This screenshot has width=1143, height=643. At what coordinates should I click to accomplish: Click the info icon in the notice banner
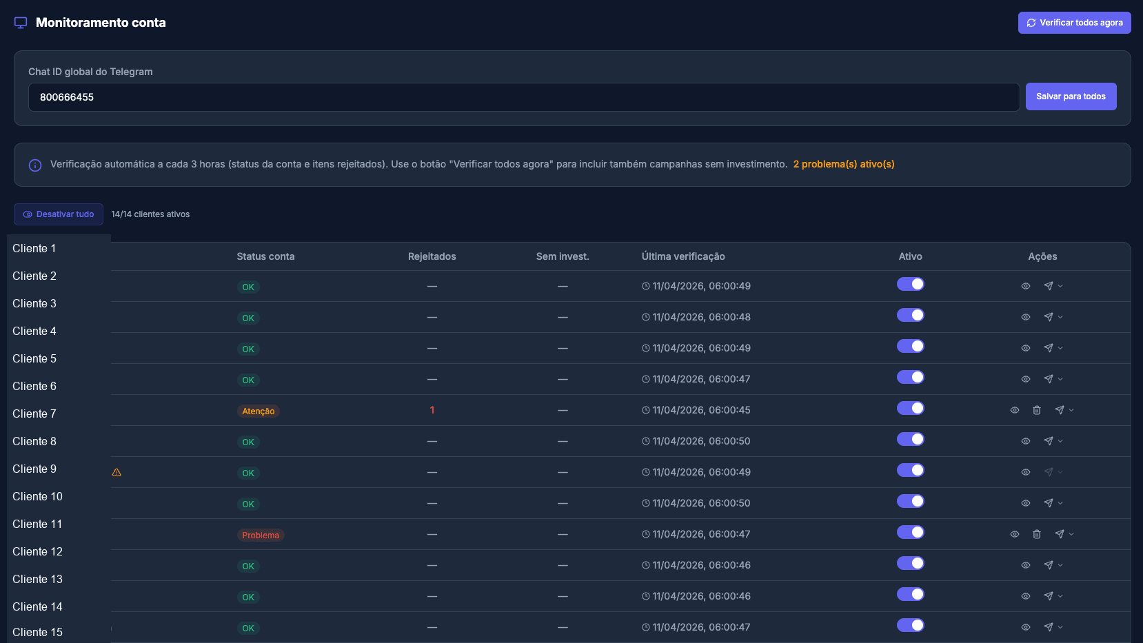(x=35, y=165)
